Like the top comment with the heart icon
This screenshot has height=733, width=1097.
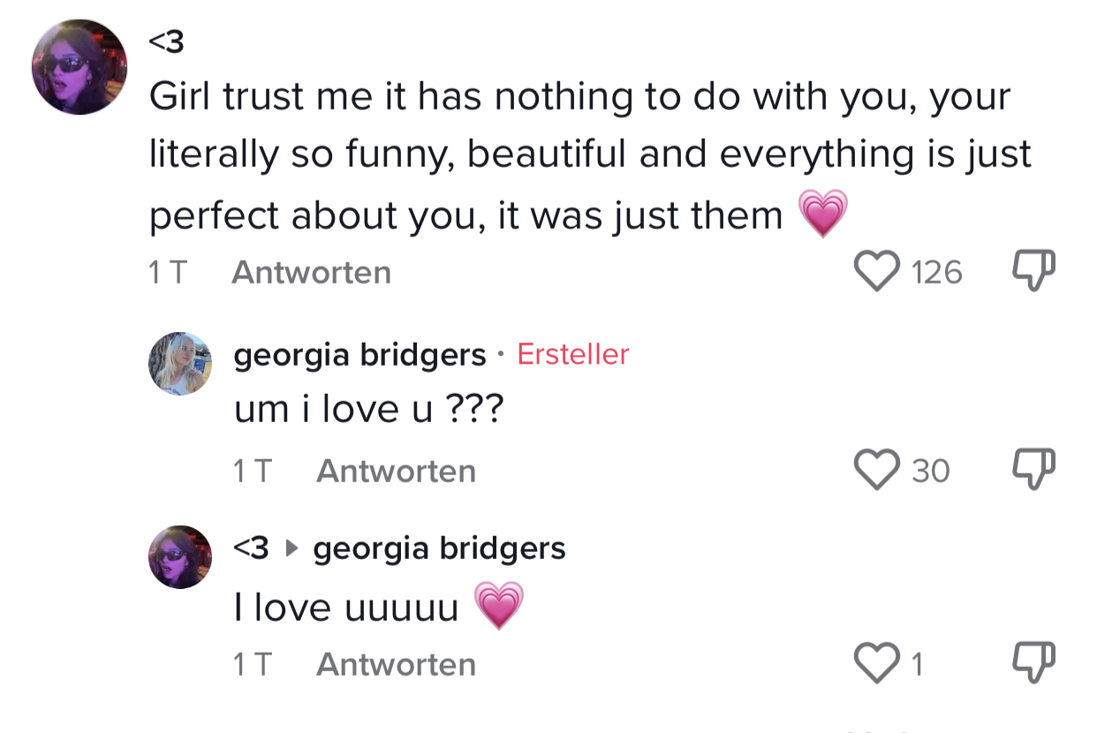pyautogui.click(x=875, y=271)
